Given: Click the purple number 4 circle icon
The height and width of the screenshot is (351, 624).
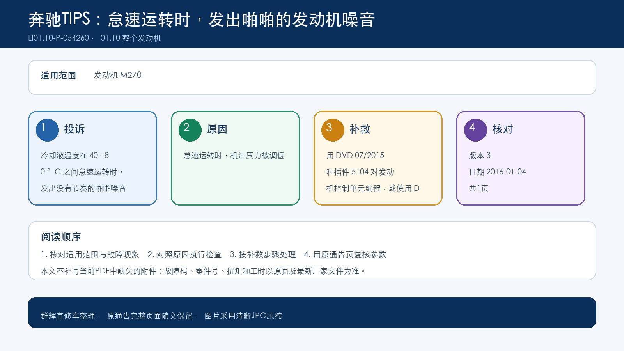Looking at the screenshot, I should 475,130.
